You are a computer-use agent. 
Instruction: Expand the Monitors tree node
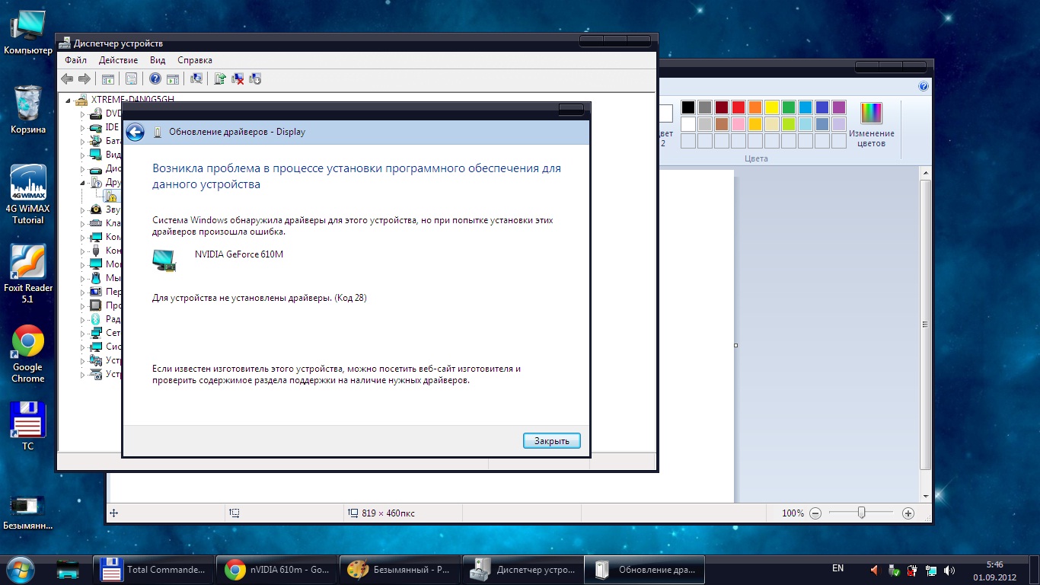pos(83,264)
